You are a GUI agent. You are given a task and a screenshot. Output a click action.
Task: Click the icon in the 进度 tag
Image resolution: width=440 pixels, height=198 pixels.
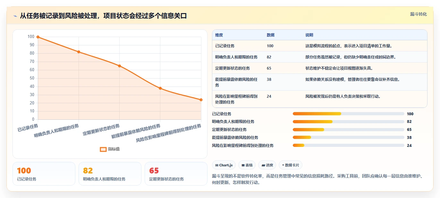pyautogui.click(x=263, y=165)
